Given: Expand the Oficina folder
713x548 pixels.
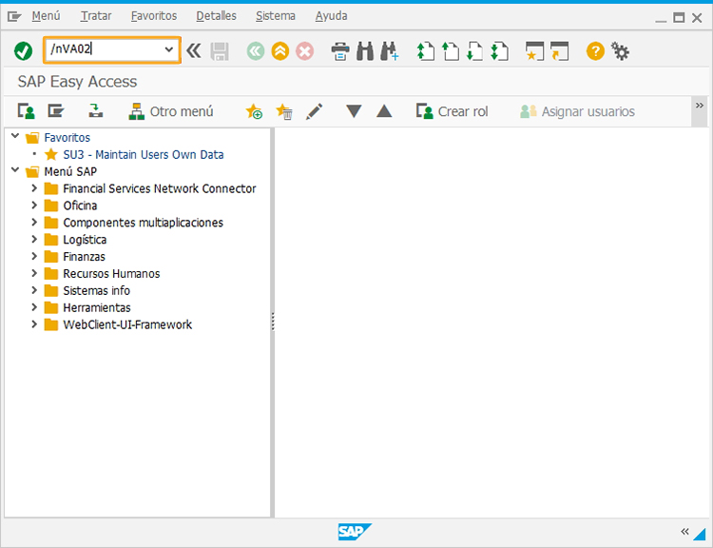Looking at the screenshot, I should point(34,205).
